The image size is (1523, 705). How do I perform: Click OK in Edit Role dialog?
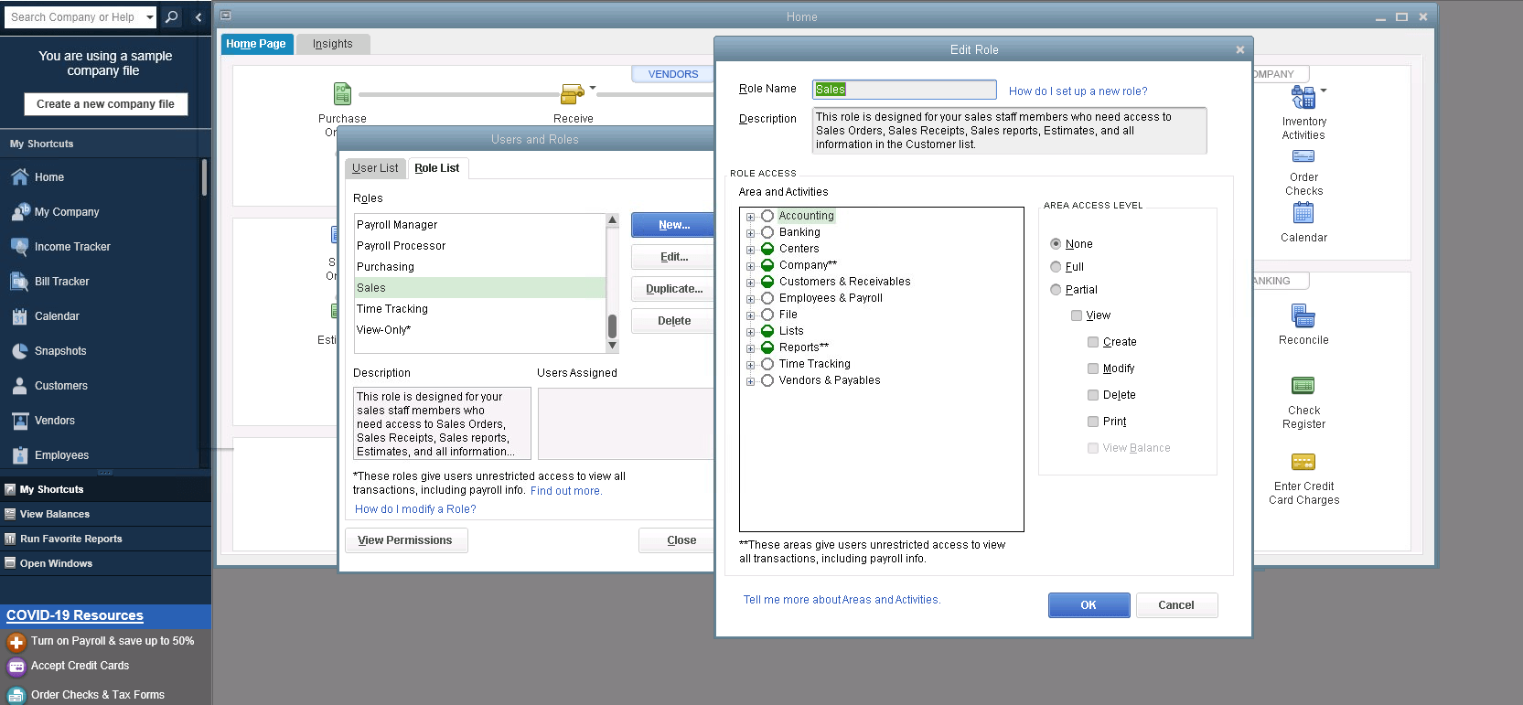pyautogui.click(x=1088, y=605)
